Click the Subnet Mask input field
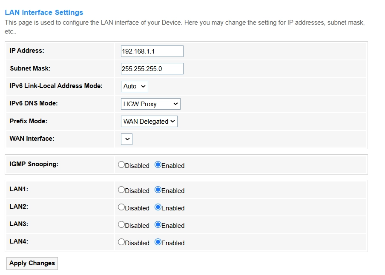Screen dimensions: 385x275 (152, 69)
